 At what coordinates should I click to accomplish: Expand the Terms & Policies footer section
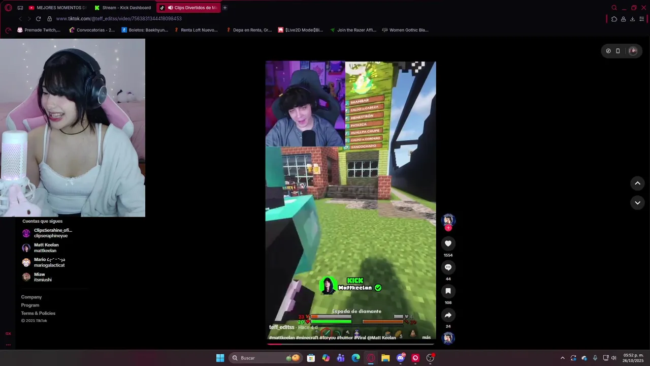tap(38, 313)
